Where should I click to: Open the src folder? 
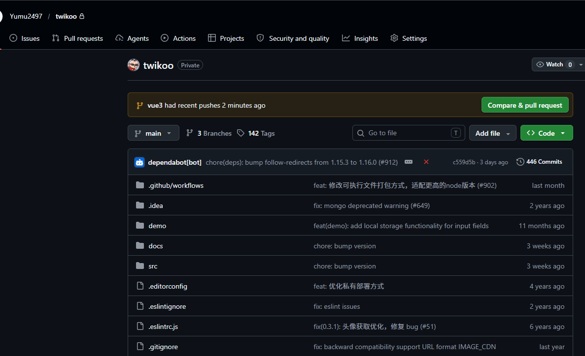[x=153, y=266]
